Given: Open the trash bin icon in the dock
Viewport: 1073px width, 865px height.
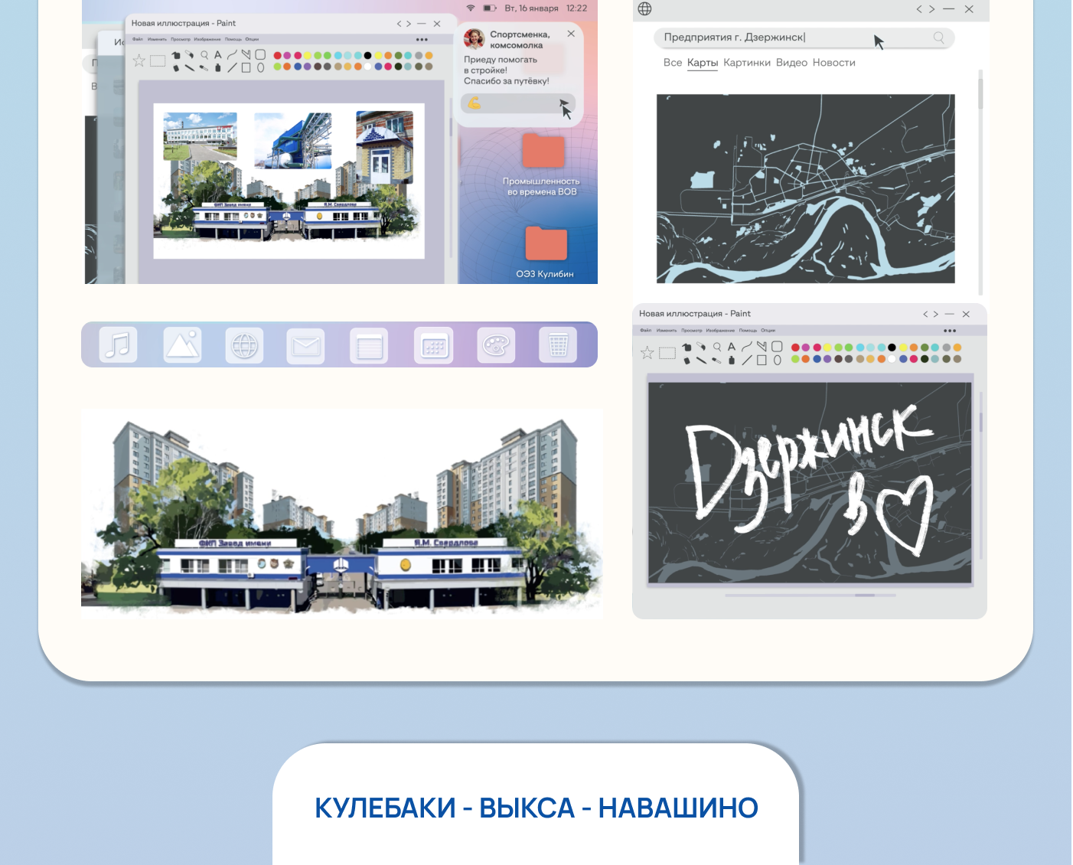Looking at the screenshot, I should [x=558, y=345].
